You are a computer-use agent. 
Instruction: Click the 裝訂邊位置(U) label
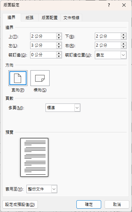point(79,55)
